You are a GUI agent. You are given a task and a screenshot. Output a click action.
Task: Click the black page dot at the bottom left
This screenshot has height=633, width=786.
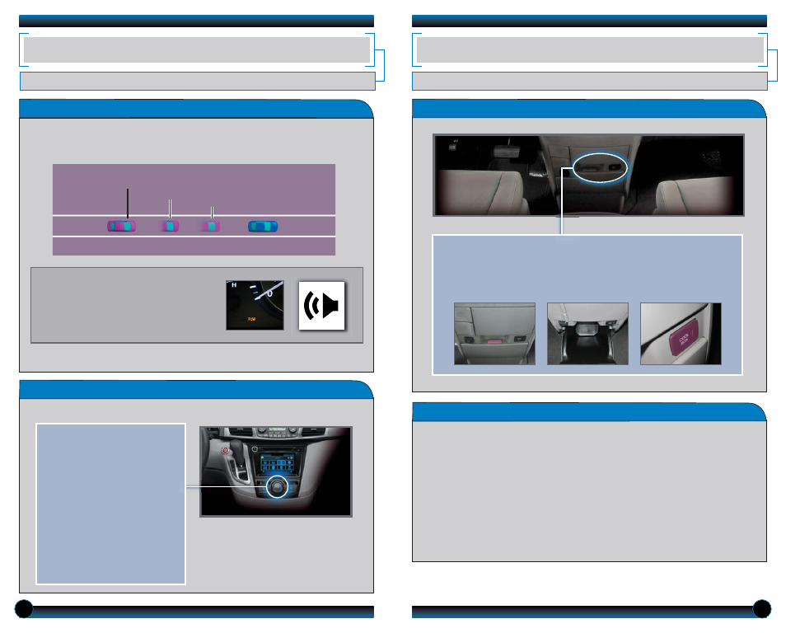tap(24, 609)
